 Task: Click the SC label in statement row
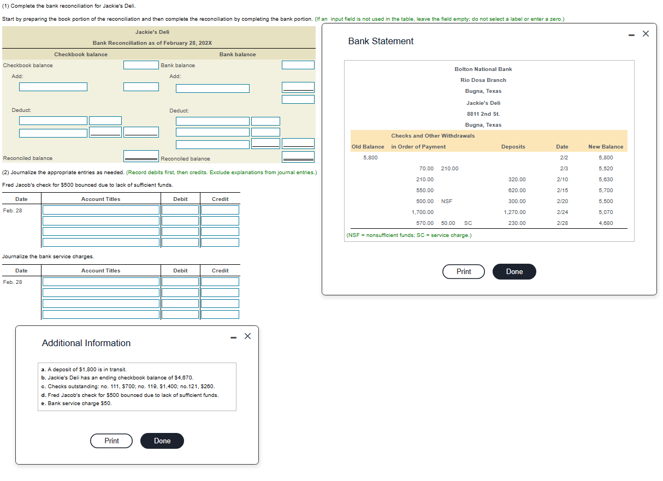point(468,223)
